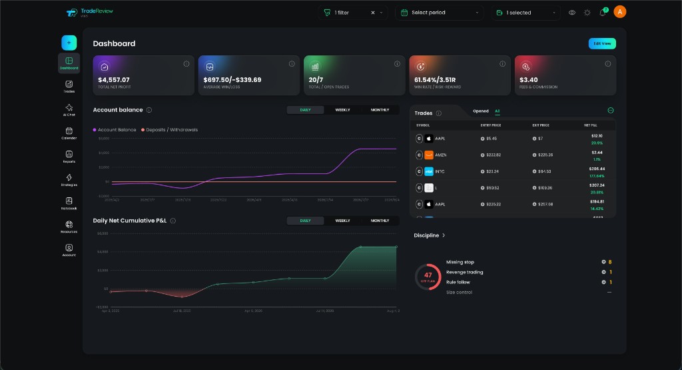The image size is (682, 370).
Task: Click the notification bell icon
Action: pyautogui.click(x=603, y=12)
